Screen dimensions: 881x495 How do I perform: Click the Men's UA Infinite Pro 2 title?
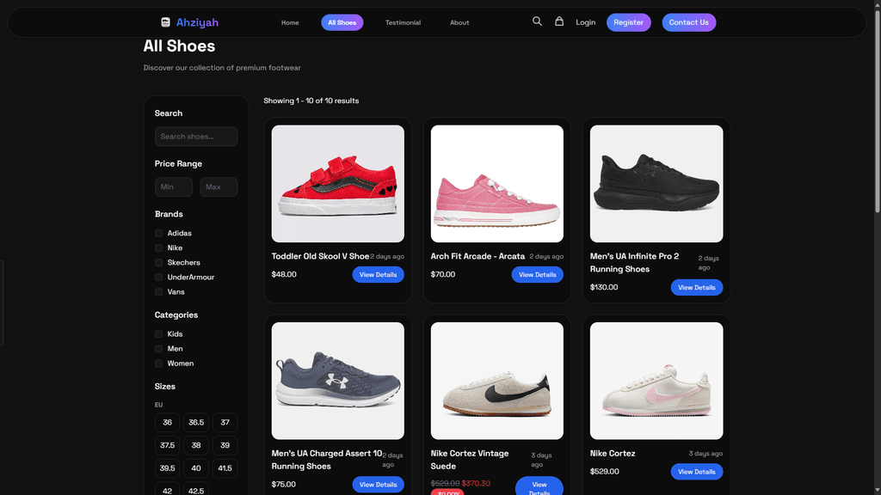(634, 263)
